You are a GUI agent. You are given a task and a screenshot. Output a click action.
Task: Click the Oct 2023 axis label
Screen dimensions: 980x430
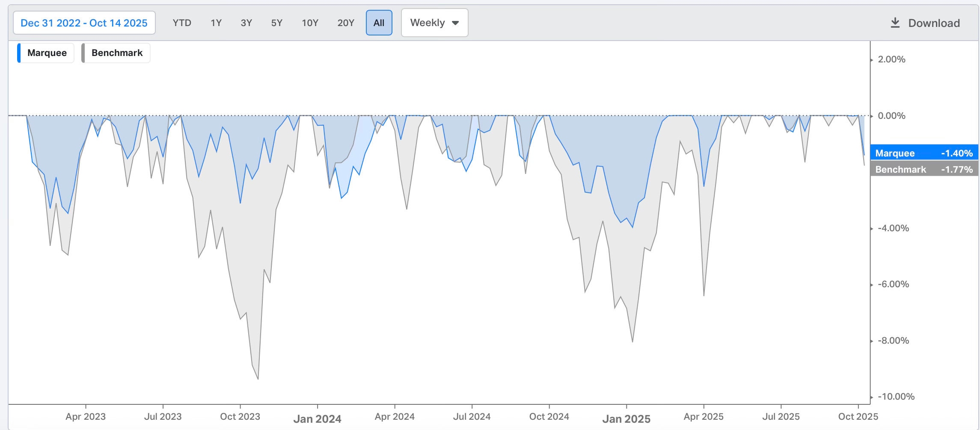pos(240,417)
